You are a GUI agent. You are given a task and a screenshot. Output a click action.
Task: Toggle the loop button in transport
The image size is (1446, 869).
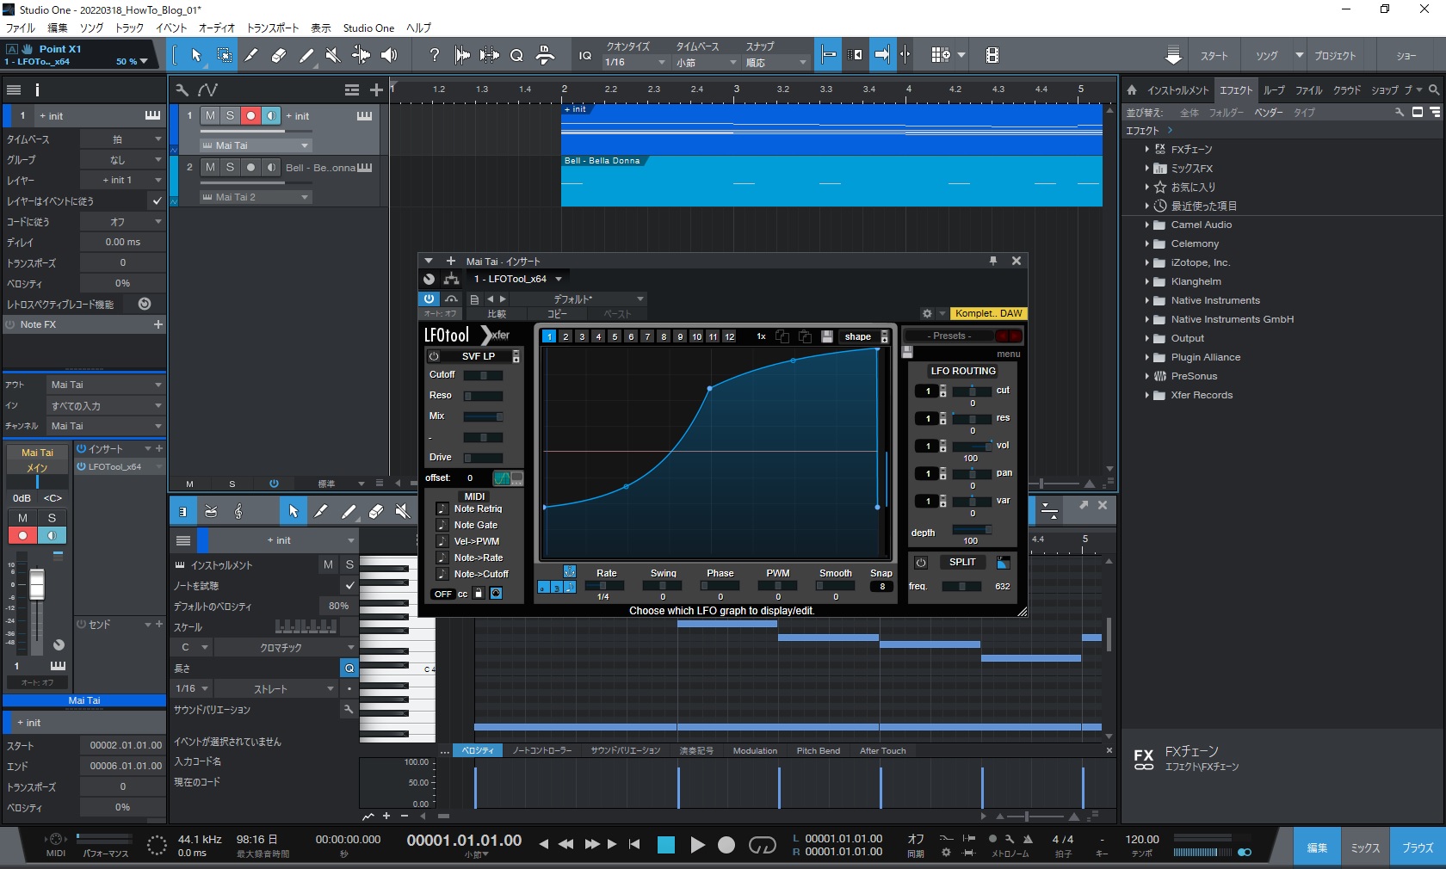762,845
